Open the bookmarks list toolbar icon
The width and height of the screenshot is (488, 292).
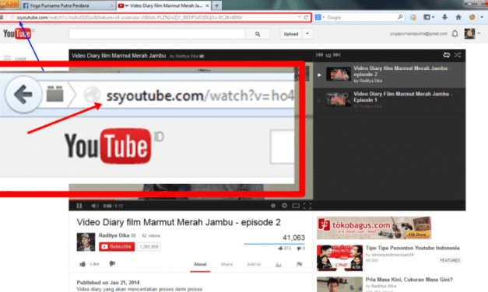(427, 17)
